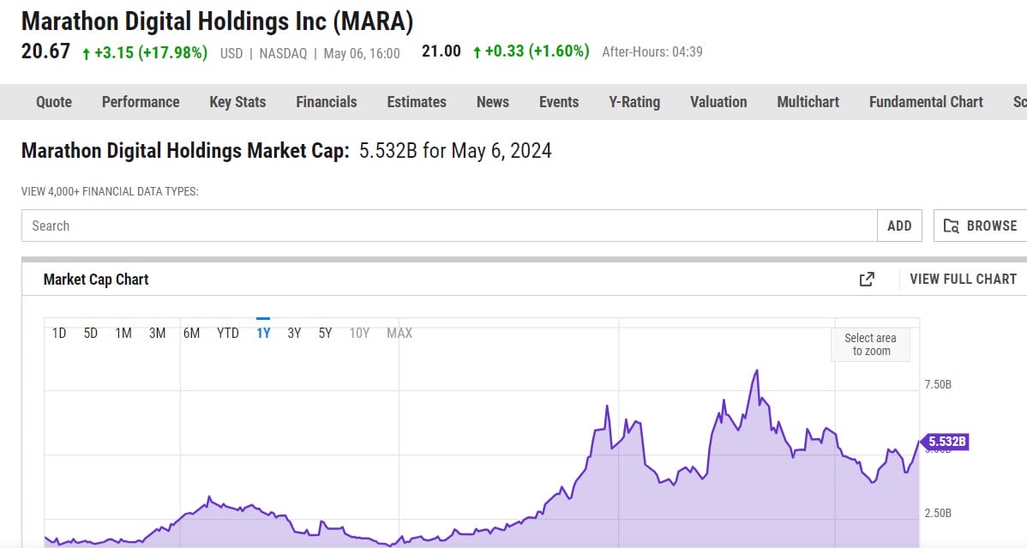
Task: Click the financial data Search field
Action: (429, 226)
